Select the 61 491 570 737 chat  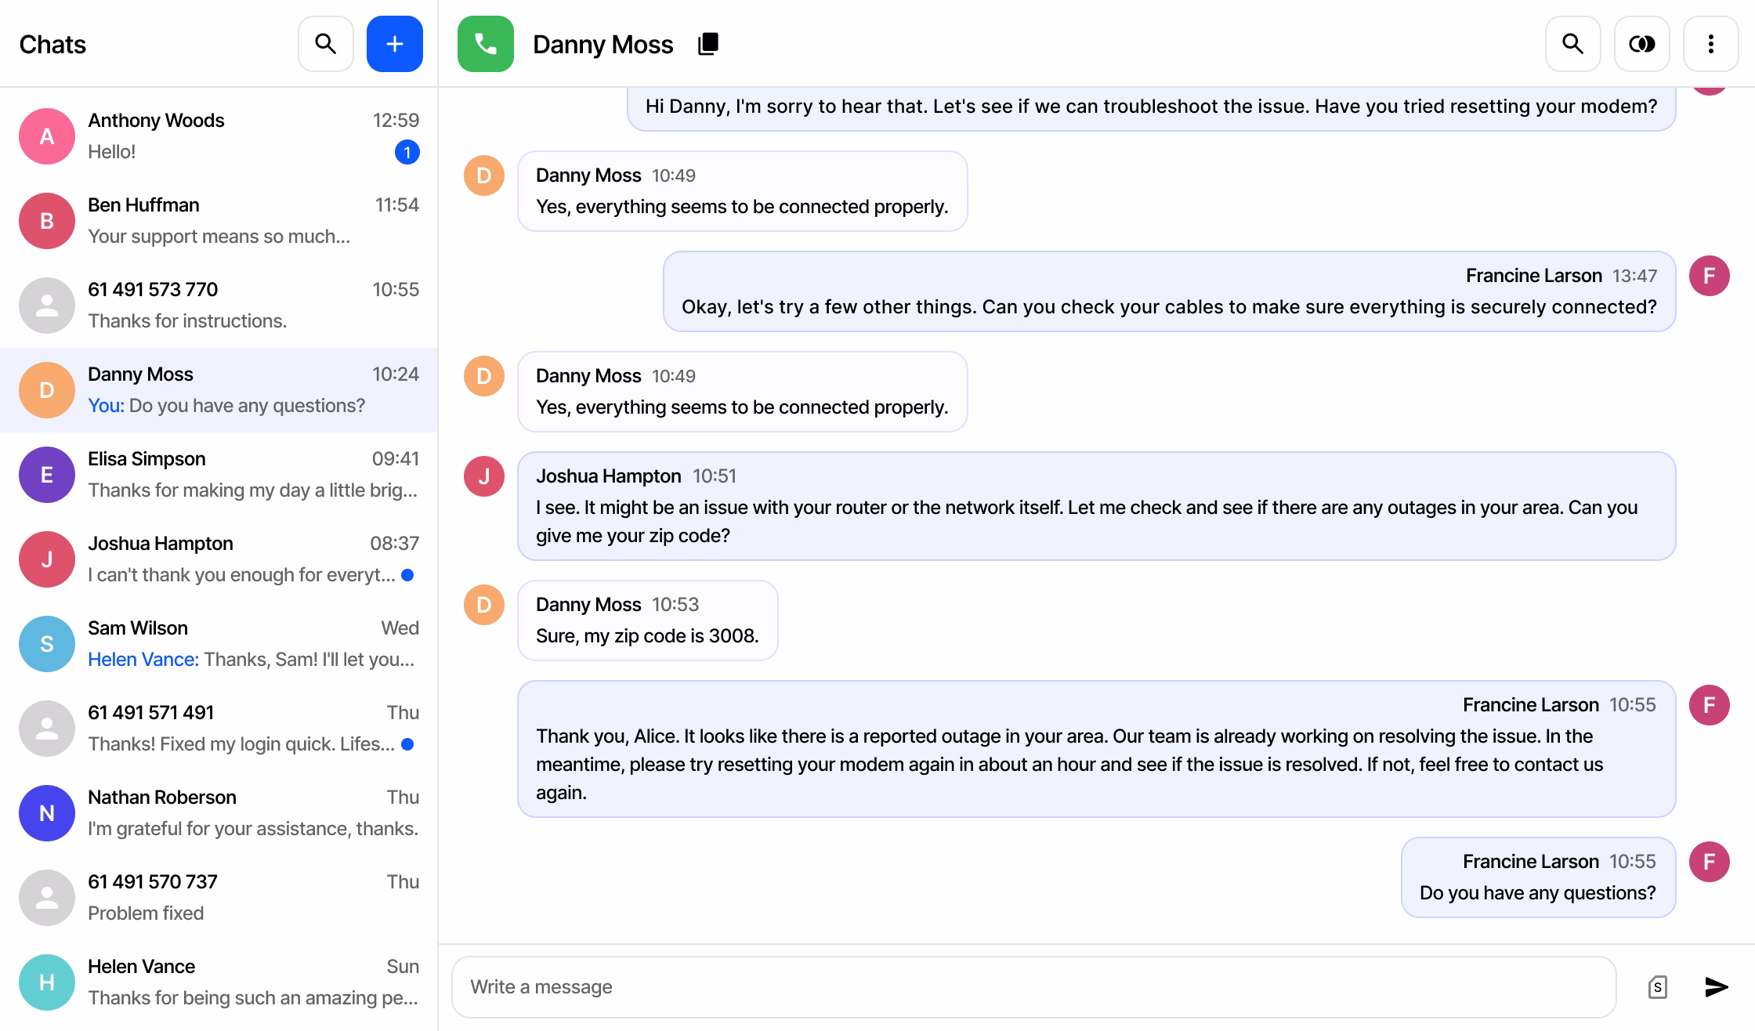tap(219, 898)
